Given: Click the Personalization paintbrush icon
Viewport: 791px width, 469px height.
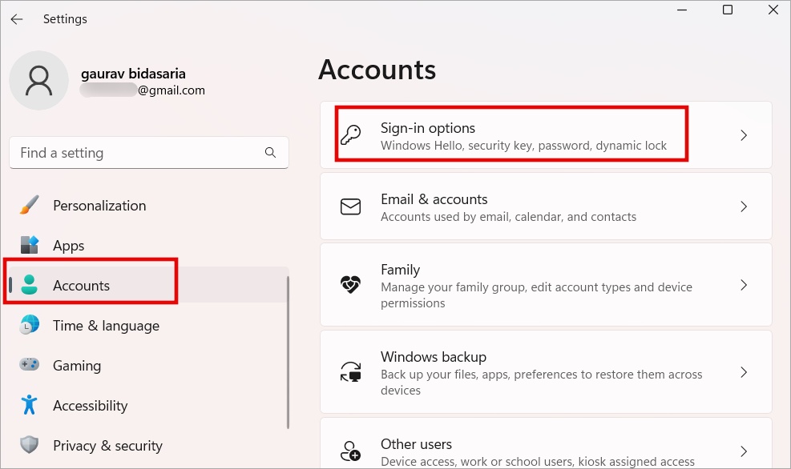Looking at the screenshot, I should coord(30,205).
